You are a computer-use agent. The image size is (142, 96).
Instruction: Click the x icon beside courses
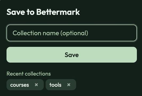[36, 85]
